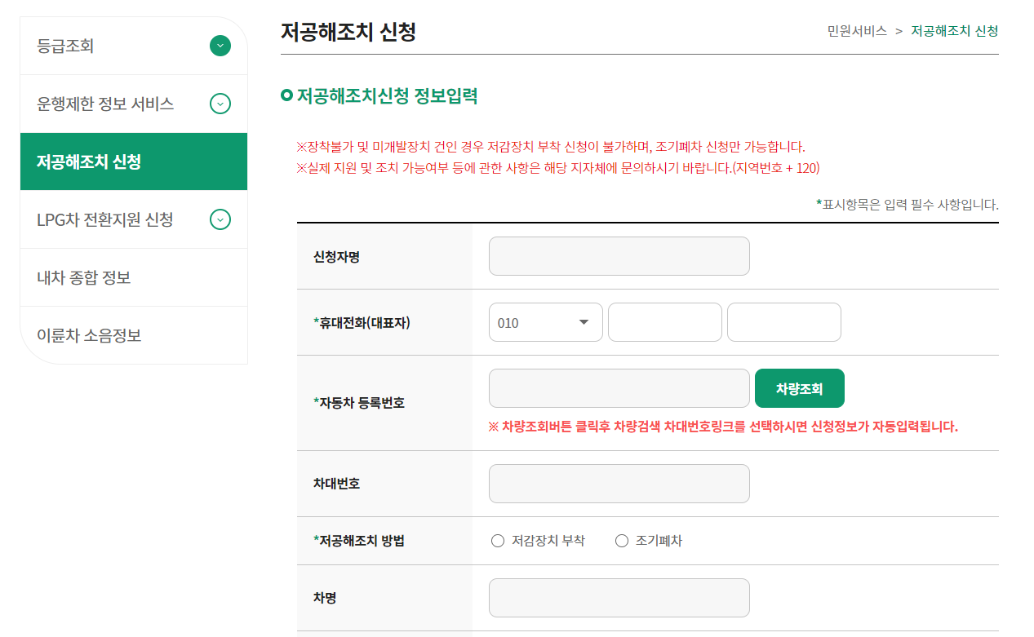Expand the 등급조회 section via its chevron icon

[220, 46]
